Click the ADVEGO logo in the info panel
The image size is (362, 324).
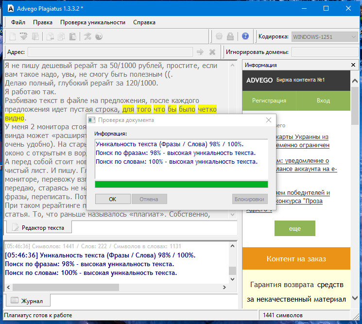(259, 80)
